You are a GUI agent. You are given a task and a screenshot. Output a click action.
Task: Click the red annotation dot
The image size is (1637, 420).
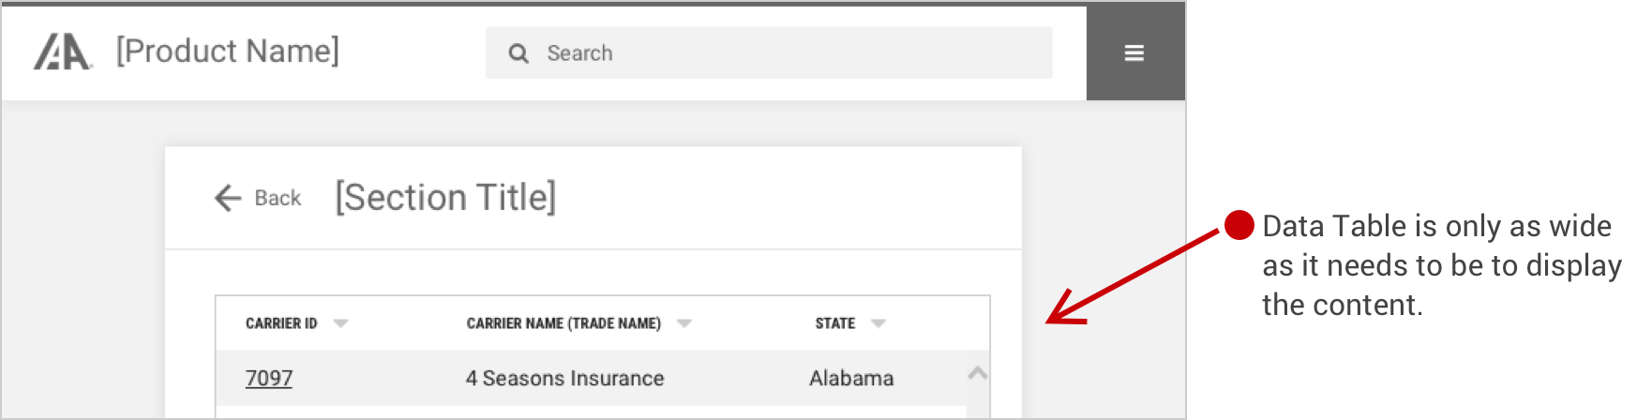click(1239, 225)
